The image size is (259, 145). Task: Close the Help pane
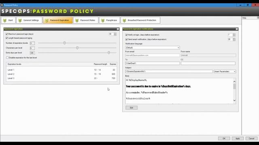coord(258,18)
